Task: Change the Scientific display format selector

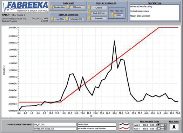Action: click(x=89, y=18)
